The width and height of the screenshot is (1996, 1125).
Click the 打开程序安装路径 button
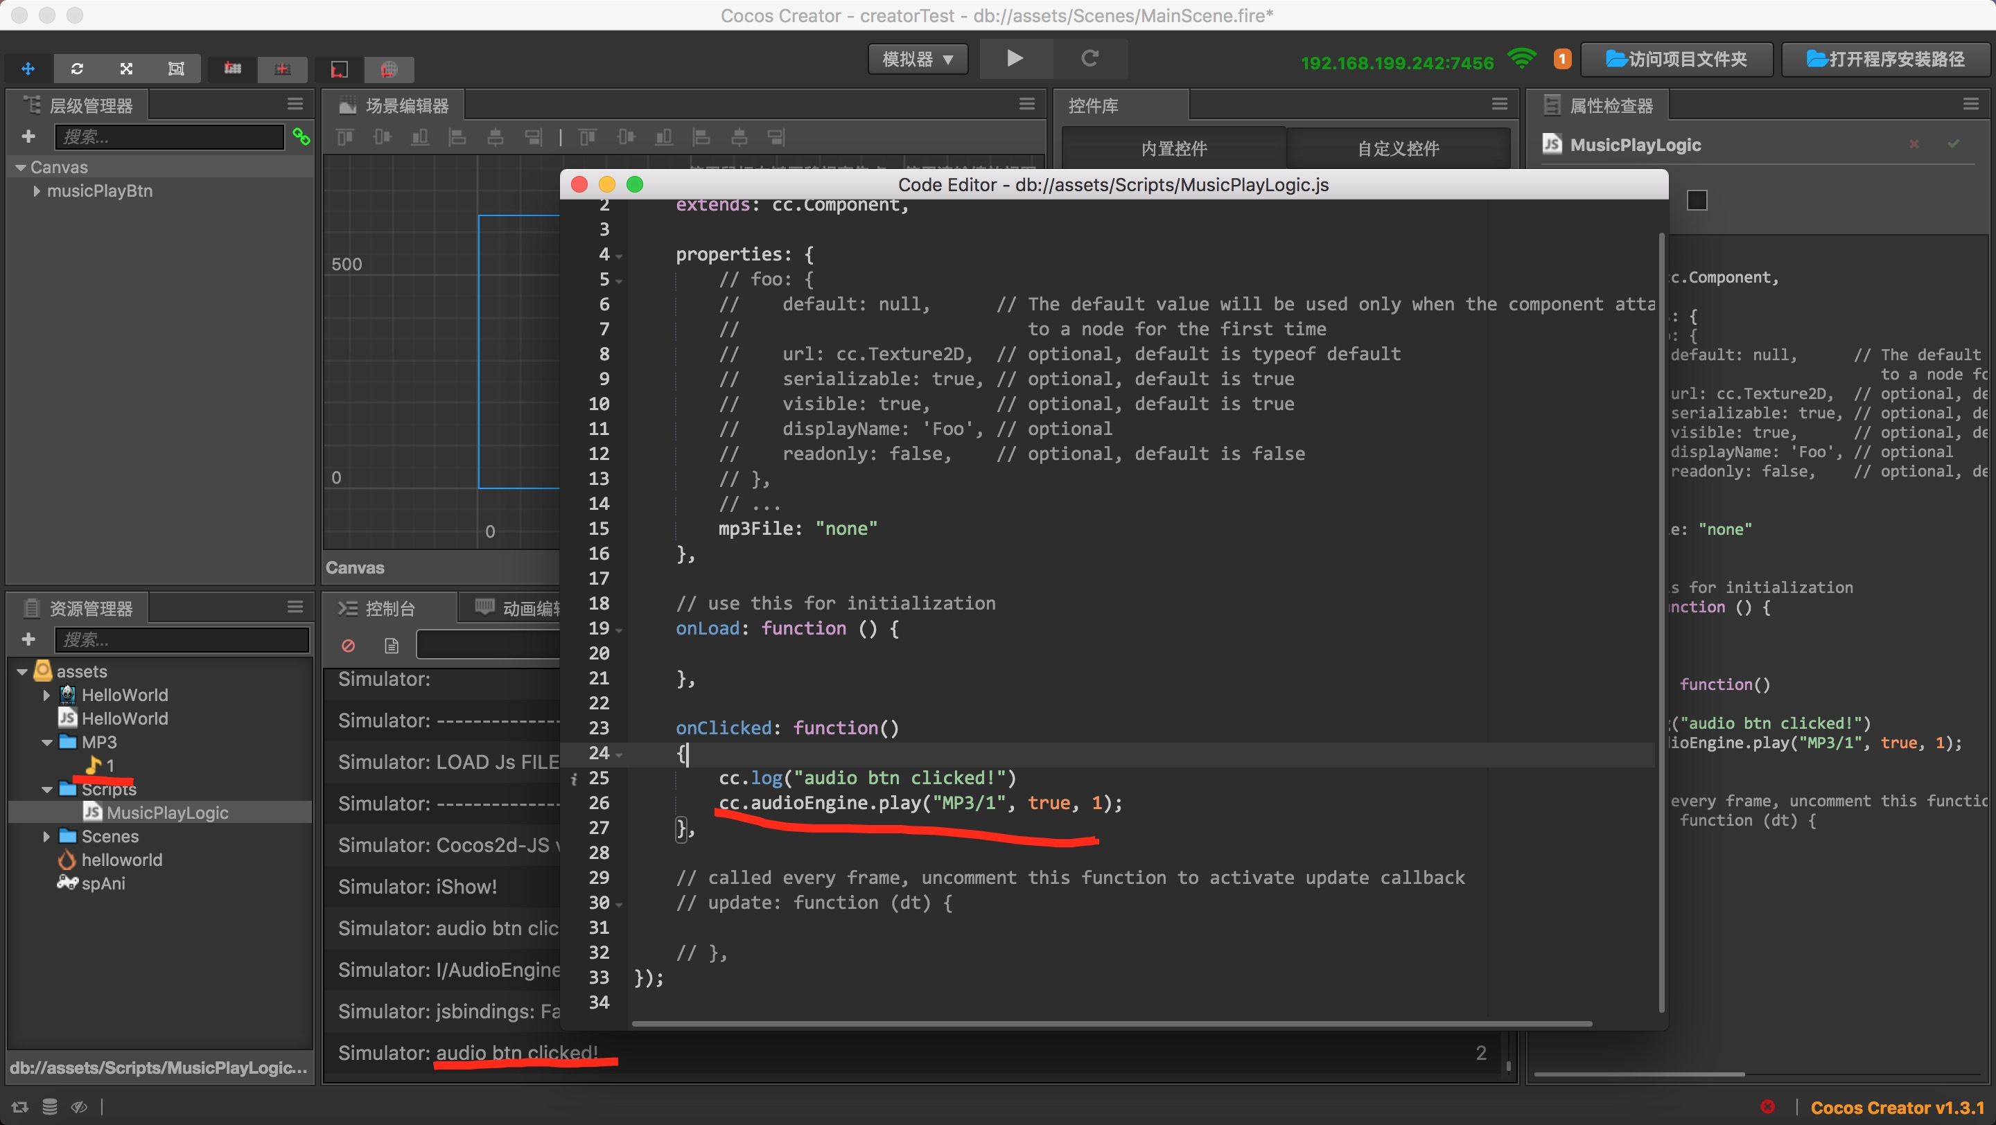1885,60
